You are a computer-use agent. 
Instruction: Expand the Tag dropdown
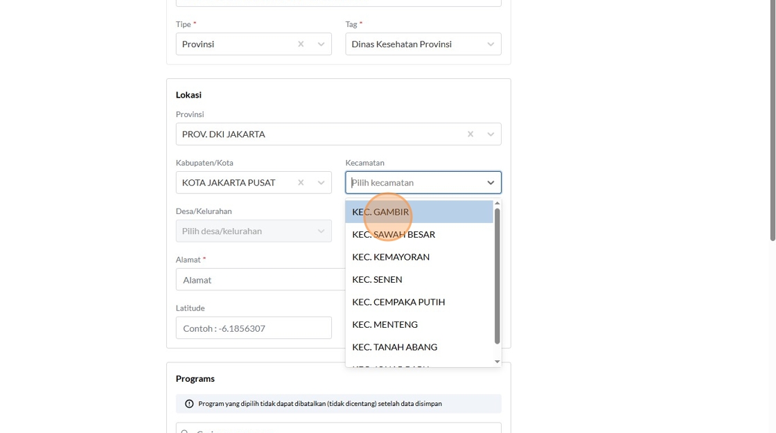point(491,44)
